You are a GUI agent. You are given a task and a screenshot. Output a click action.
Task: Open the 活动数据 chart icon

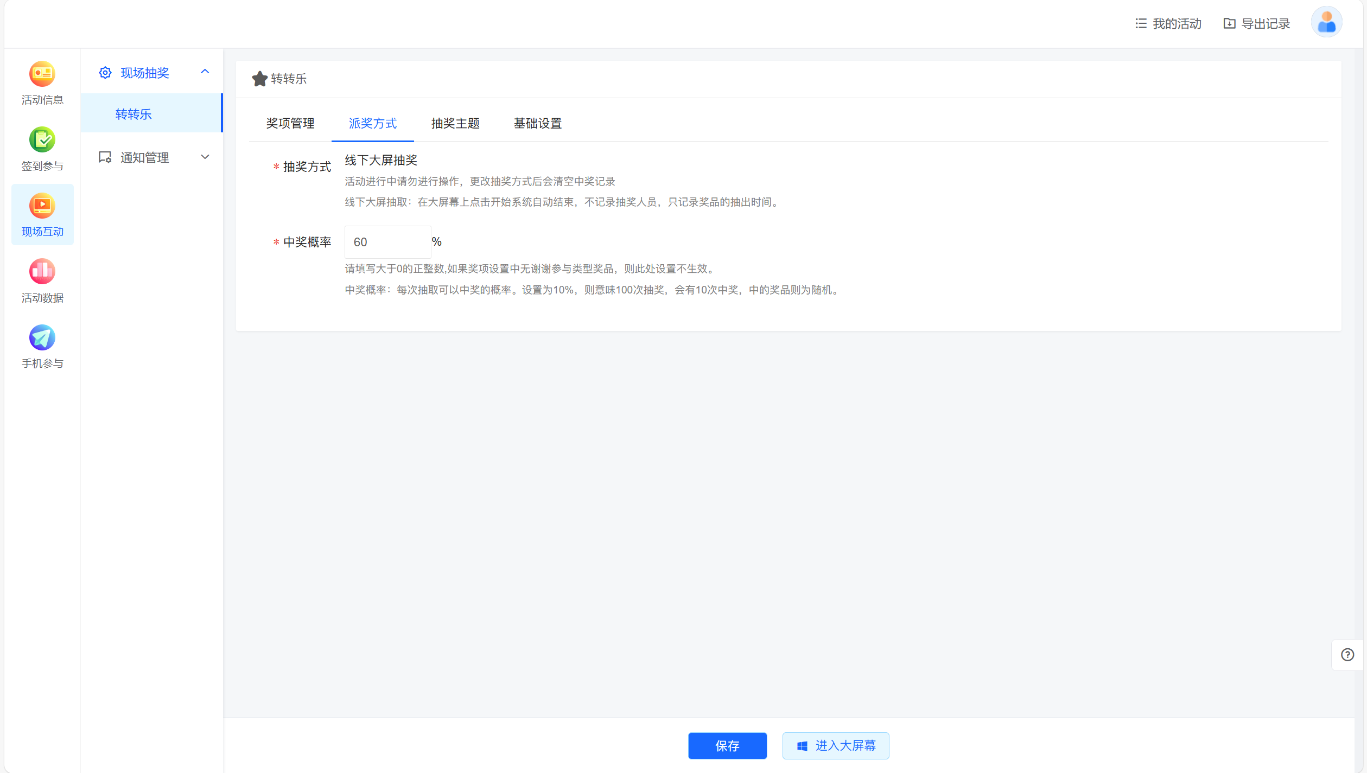pyautogui.click(x=42, y=272)
